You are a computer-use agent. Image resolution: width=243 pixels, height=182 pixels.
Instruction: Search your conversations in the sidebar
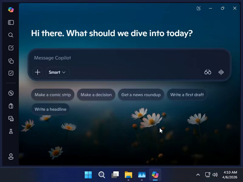tap(11, 35)
